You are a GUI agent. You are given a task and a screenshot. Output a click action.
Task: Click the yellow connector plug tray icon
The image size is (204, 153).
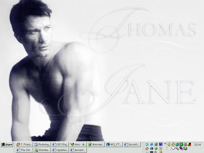click(177, 149)
